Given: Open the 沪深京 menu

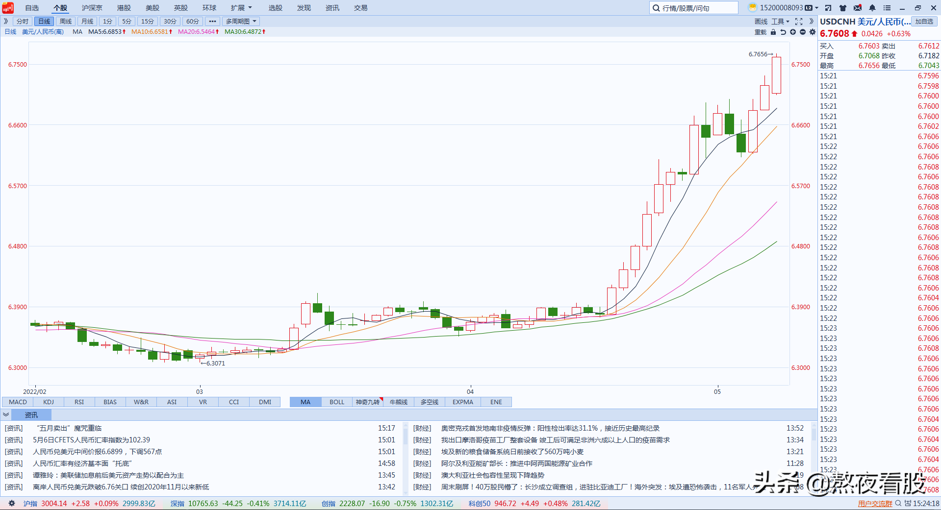Looking at the screenshot, I should 92,8.
